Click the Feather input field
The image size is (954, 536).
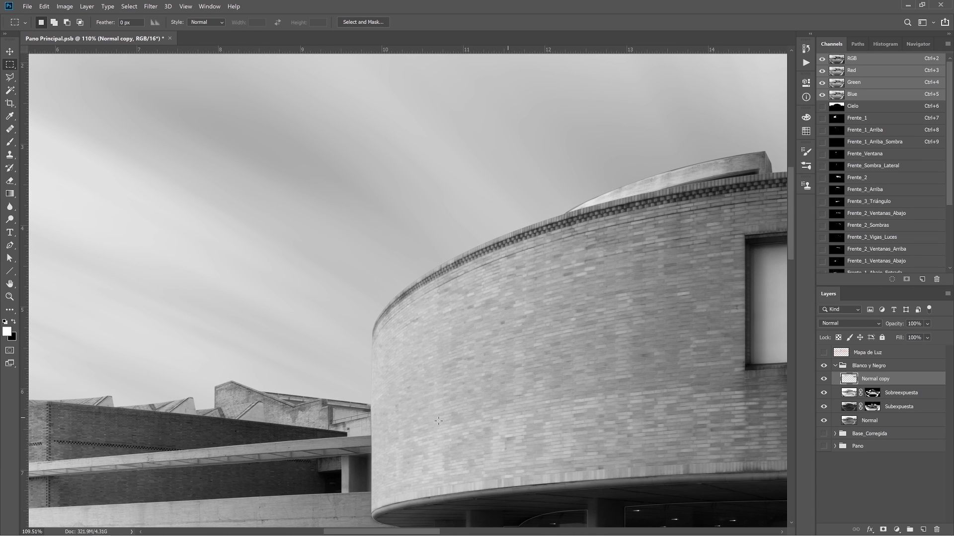[x=131, y=22]
